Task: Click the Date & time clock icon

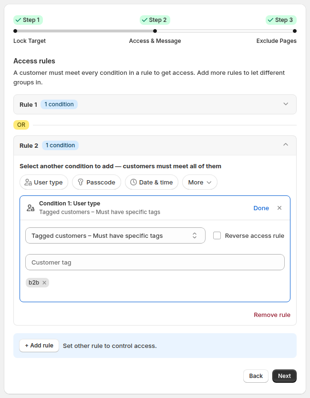Action: pyautogui.click(x=133, y=182)
